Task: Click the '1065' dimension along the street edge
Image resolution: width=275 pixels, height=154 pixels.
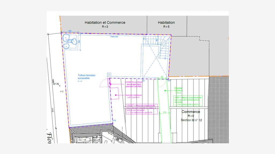Action: pos(53,81)
